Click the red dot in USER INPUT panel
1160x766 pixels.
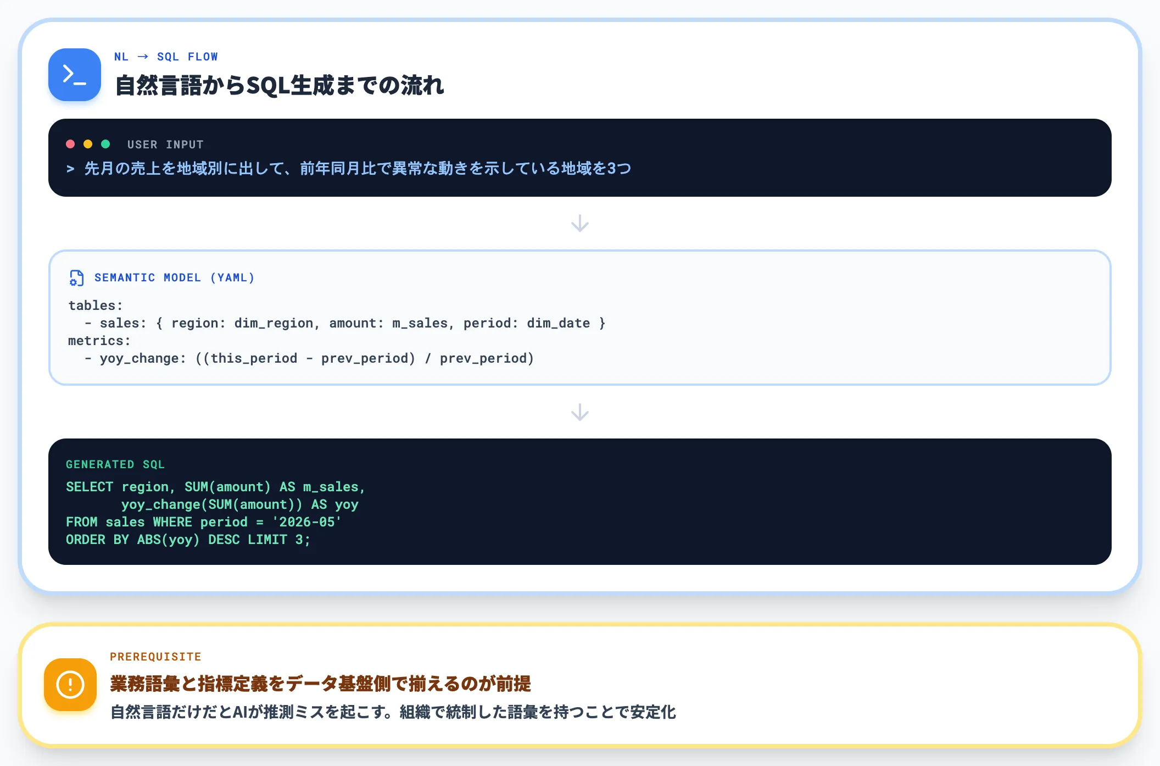[70, 144]
